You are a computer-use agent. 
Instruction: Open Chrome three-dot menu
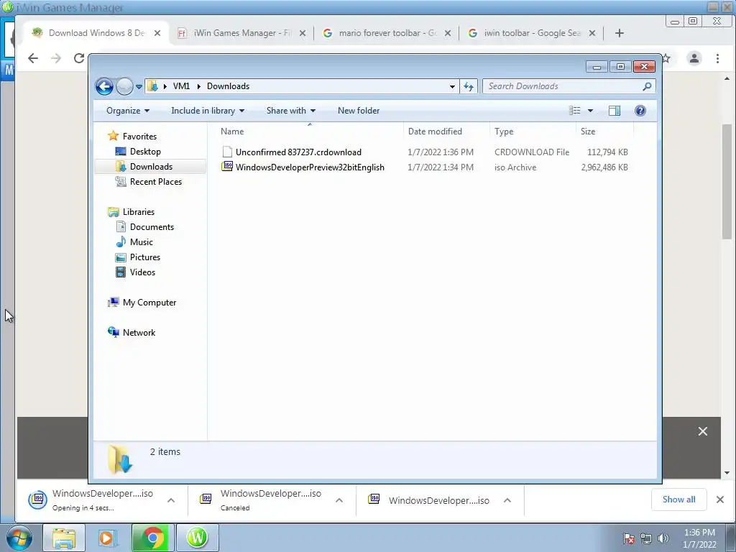coord(717,58)
